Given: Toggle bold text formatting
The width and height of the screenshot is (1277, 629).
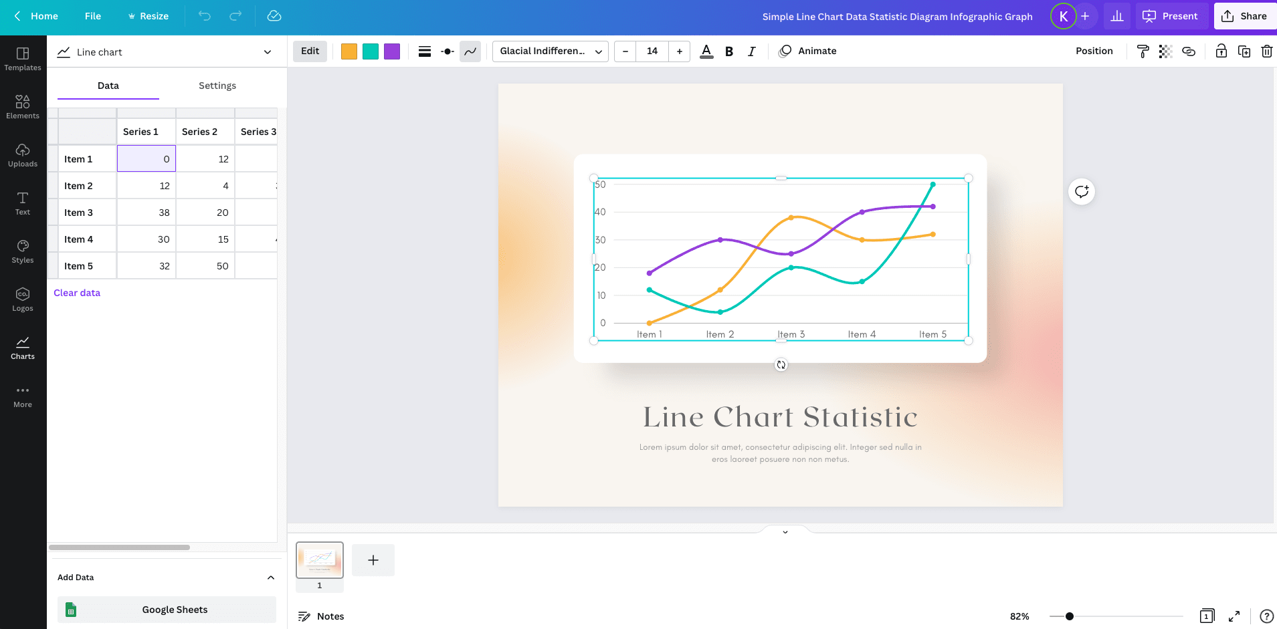Looking at the screenshot, I should [729, 51].
